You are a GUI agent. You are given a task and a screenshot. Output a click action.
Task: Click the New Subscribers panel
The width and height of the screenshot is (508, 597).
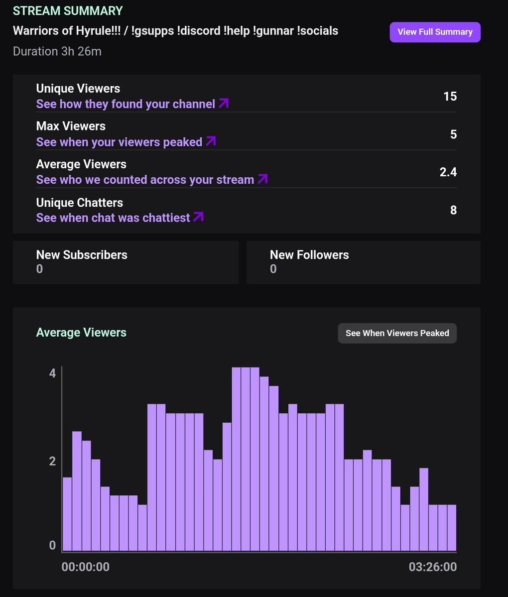[126, 262]
